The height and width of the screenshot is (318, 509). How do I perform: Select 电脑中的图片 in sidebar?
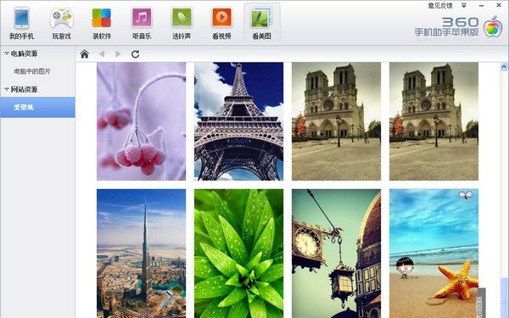click(32, 71)
